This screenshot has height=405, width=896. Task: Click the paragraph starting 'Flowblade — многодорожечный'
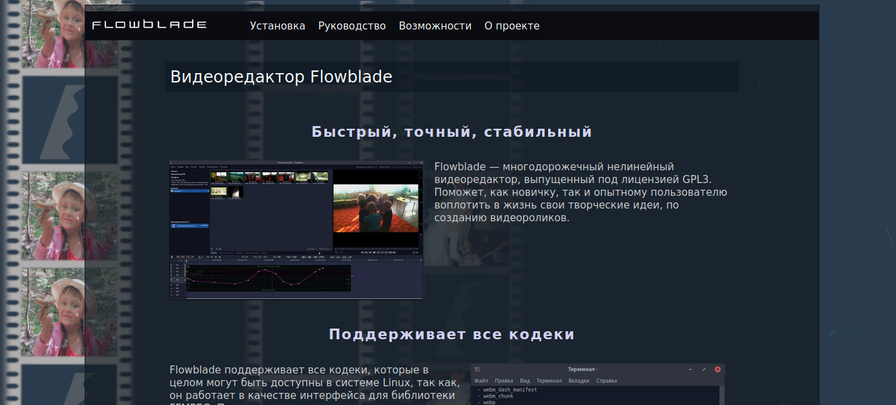(x=581, y=192)
